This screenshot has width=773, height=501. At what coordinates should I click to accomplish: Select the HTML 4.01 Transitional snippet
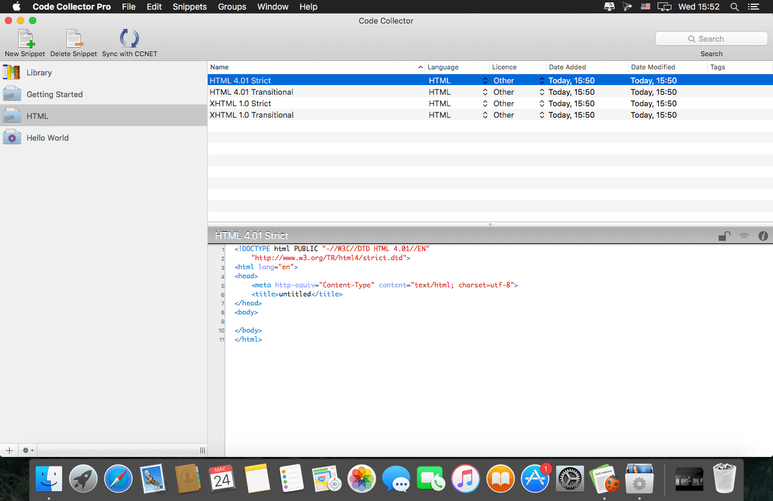251,92
